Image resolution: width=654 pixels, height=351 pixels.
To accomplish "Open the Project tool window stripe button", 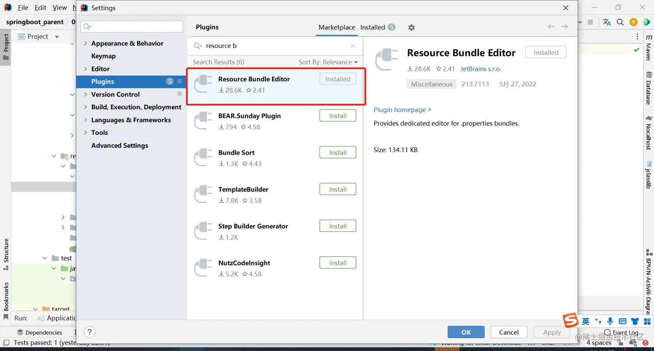I will (6, 47).
